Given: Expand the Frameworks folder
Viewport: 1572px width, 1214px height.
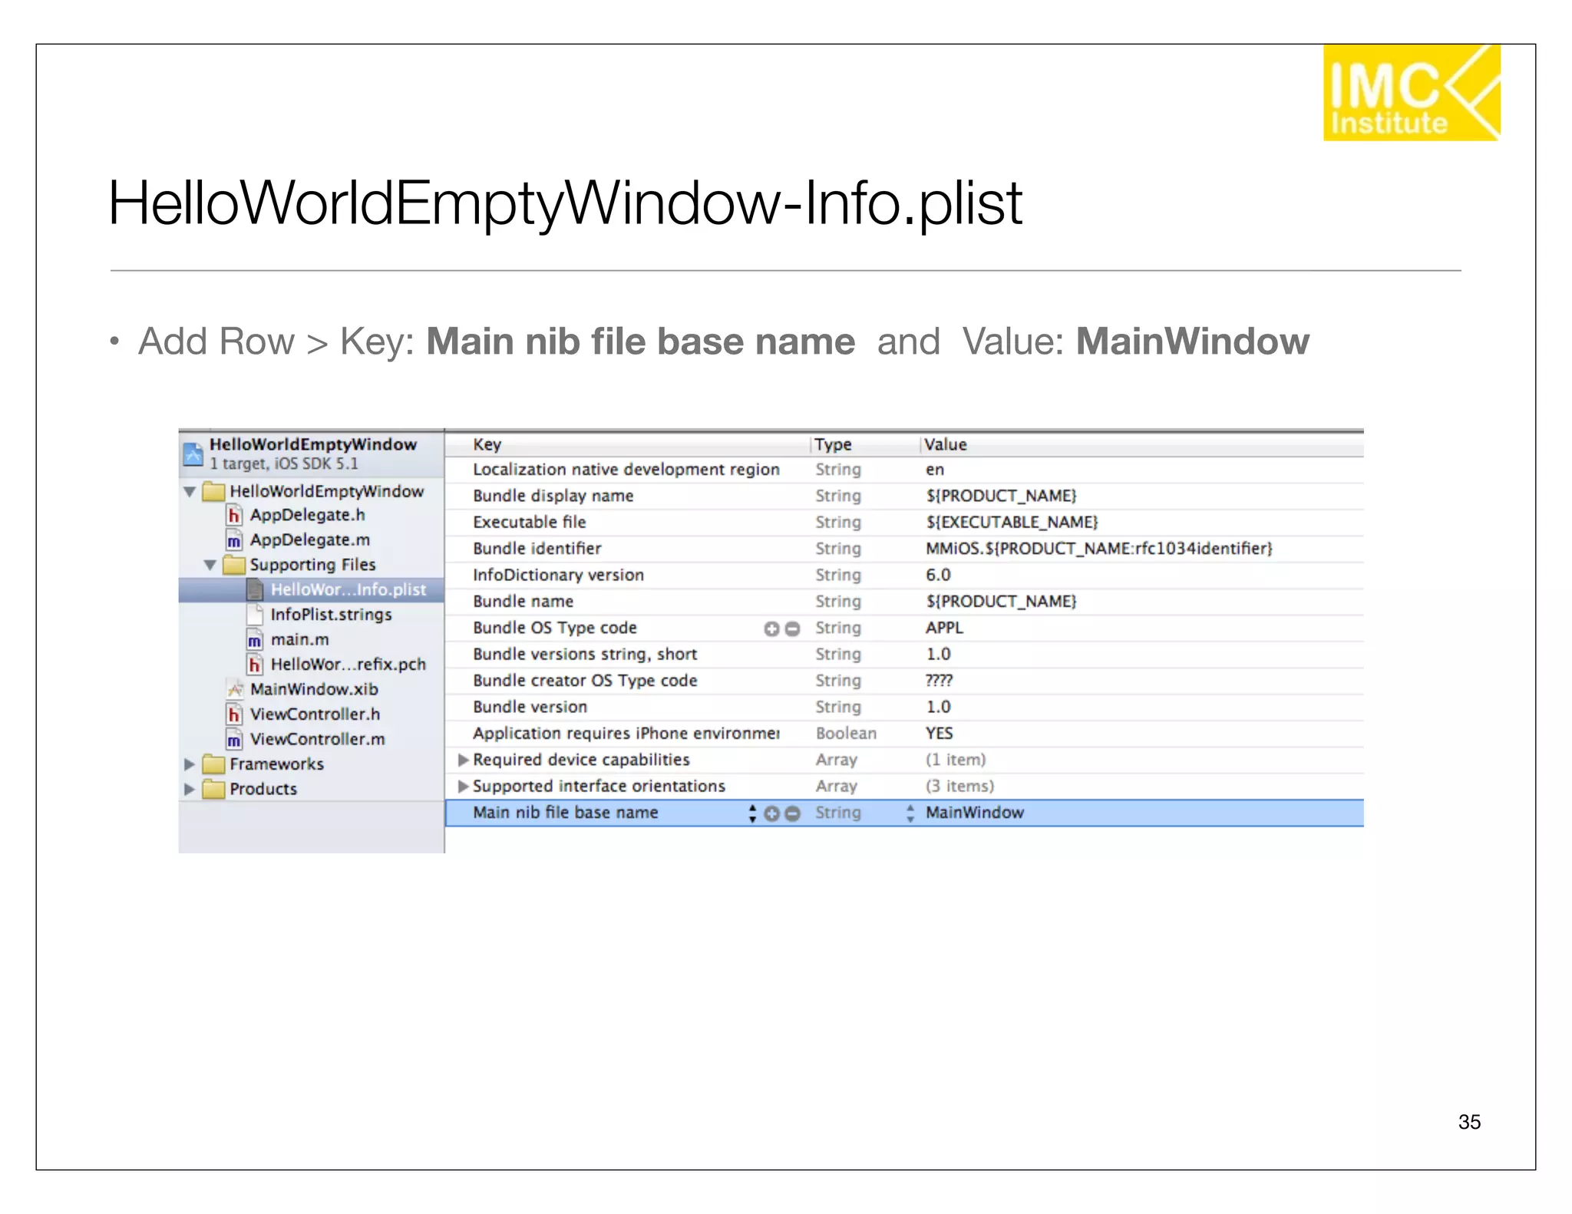Looking at the screenshot, I should coord(190,764).
